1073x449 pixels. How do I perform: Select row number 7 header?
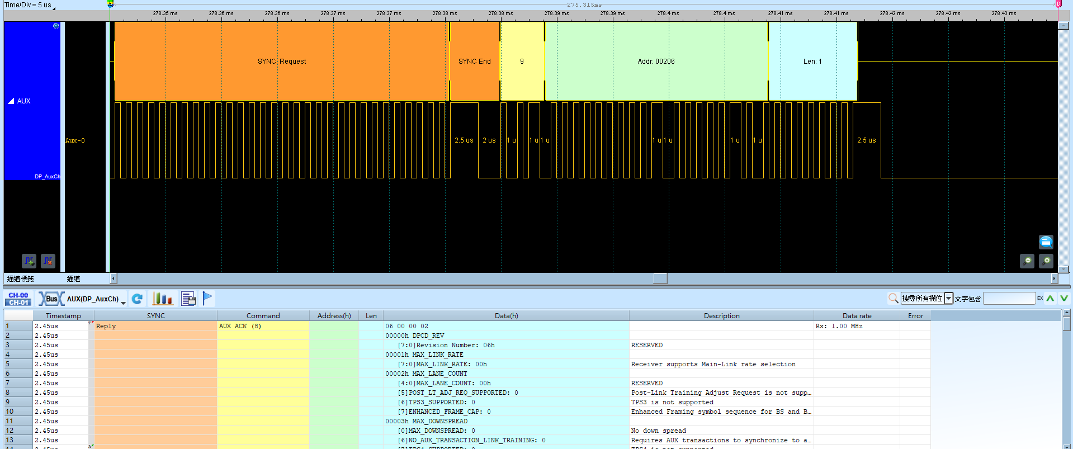tap(18, 383)
